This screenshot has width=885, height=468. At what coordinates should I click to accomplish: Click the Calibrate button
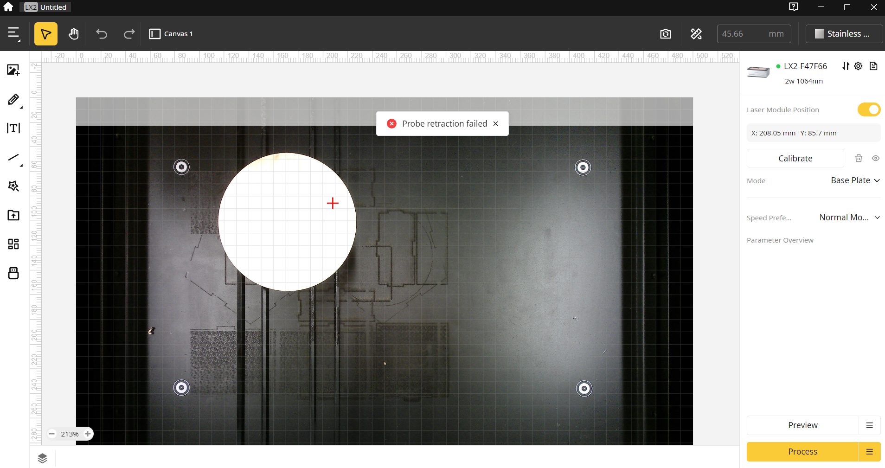tap(795, 158)
